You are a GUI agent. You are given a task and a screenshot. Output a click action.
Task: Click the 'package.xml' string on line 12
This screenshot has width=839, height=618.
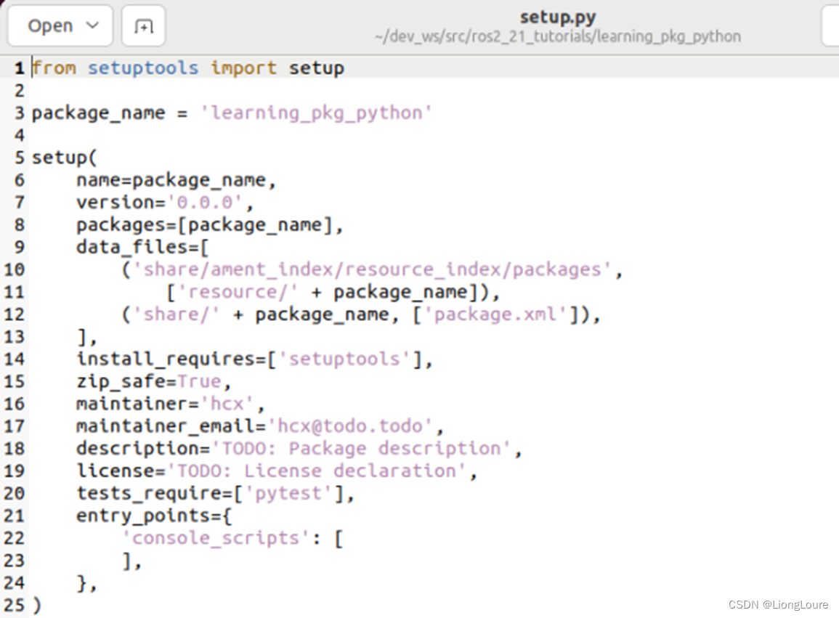pos(495,314)
